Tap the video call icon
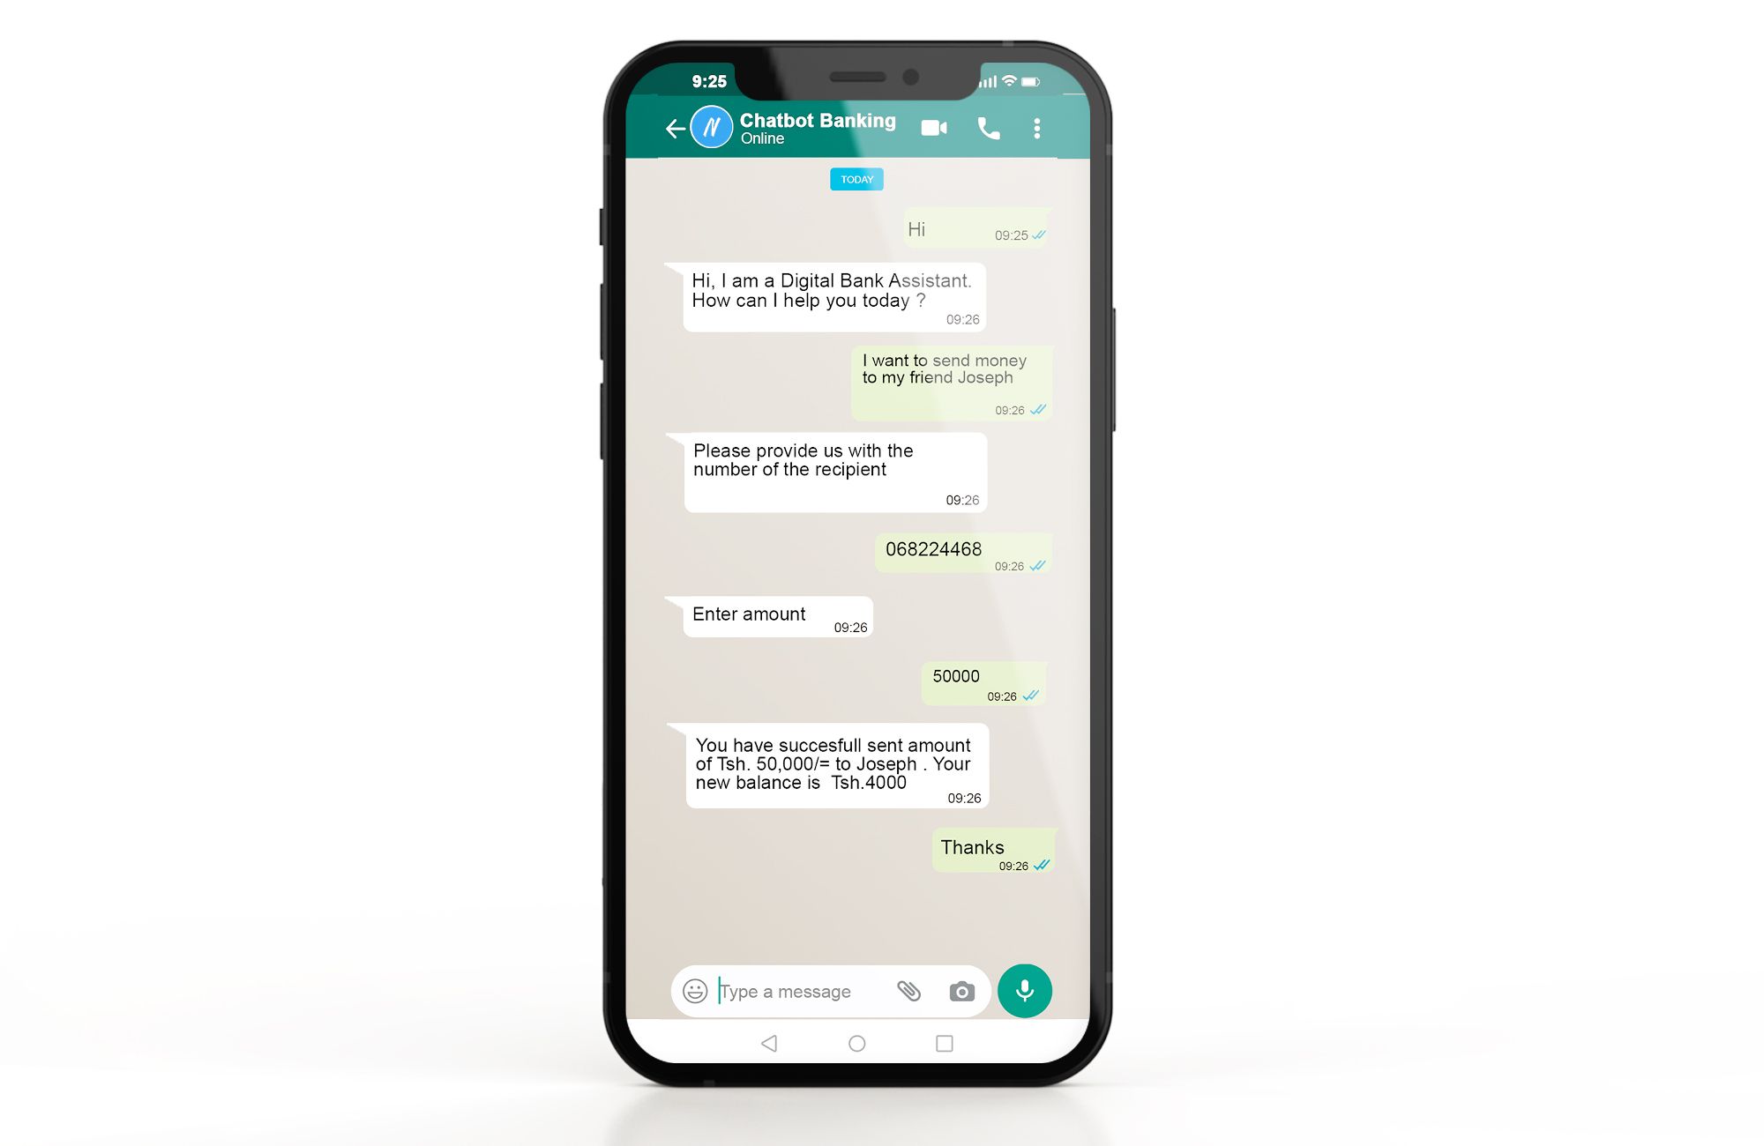This screenshot has width=1764, height=1146. (x=933, y=126)
